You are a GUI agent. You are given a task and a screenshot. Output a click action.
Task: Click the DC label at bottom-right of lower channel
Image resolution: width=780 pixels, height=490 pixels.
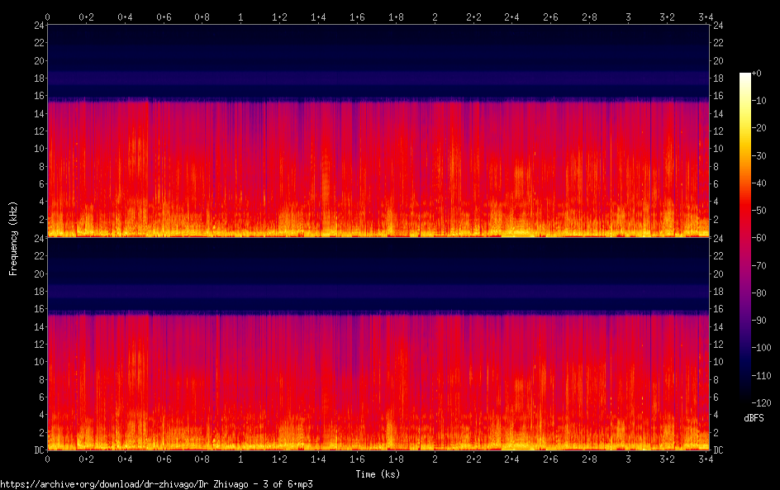click(x=719, y=450)
